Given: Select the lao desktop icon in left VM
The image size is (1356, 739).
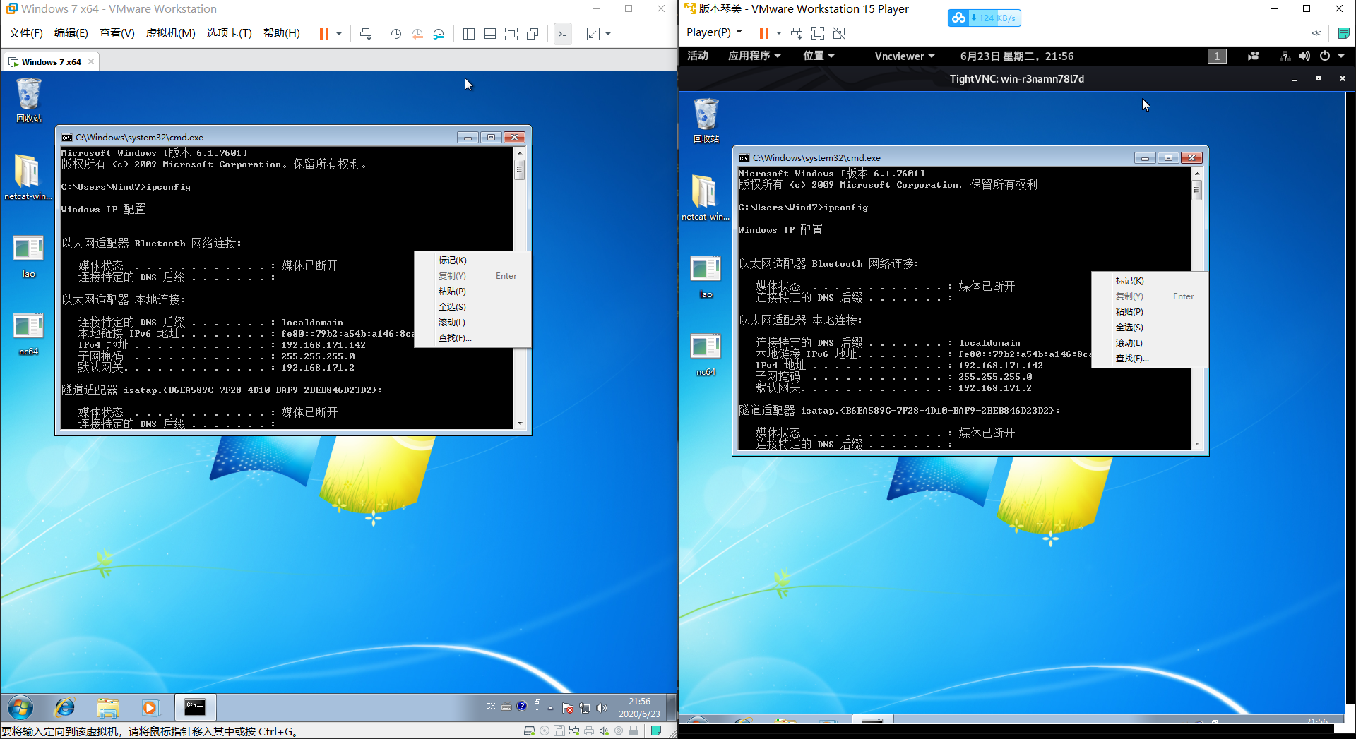Looking at the screenshot, I should click(x=29, y=256).
